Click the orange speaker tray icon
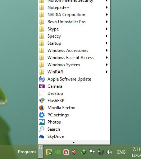The height and width of the screenshot is (159, 141). click(x=74, y=152)
